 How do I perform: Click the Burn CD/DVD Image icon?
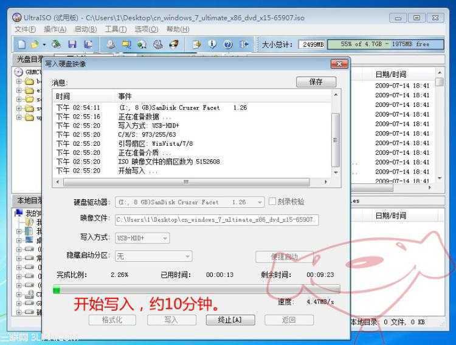pos(174,44)
